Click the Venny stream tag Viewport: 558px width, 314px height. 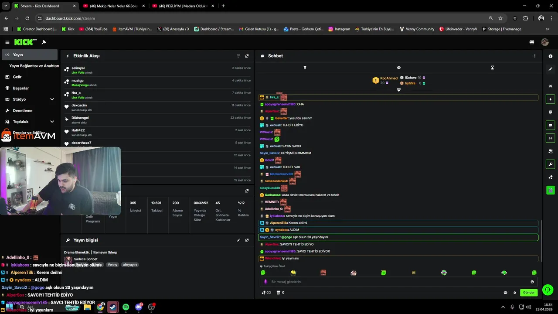(112, 265)
